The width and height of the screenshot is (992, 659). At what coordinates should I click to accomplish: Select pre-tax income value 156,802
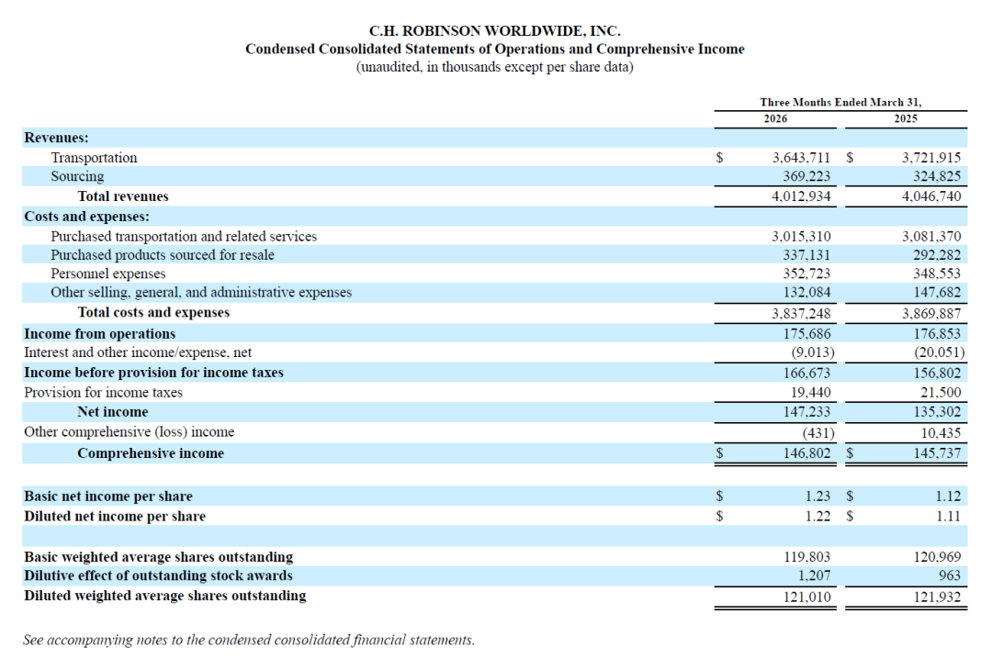pos(937,374)
